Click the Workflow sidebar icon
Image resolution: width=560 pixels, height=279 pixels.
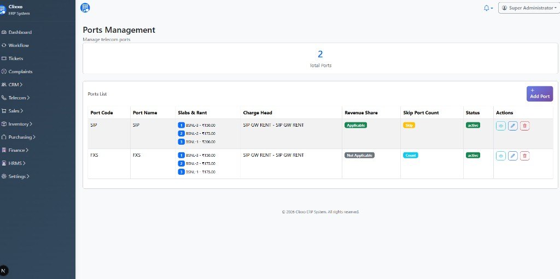(4, 45)
